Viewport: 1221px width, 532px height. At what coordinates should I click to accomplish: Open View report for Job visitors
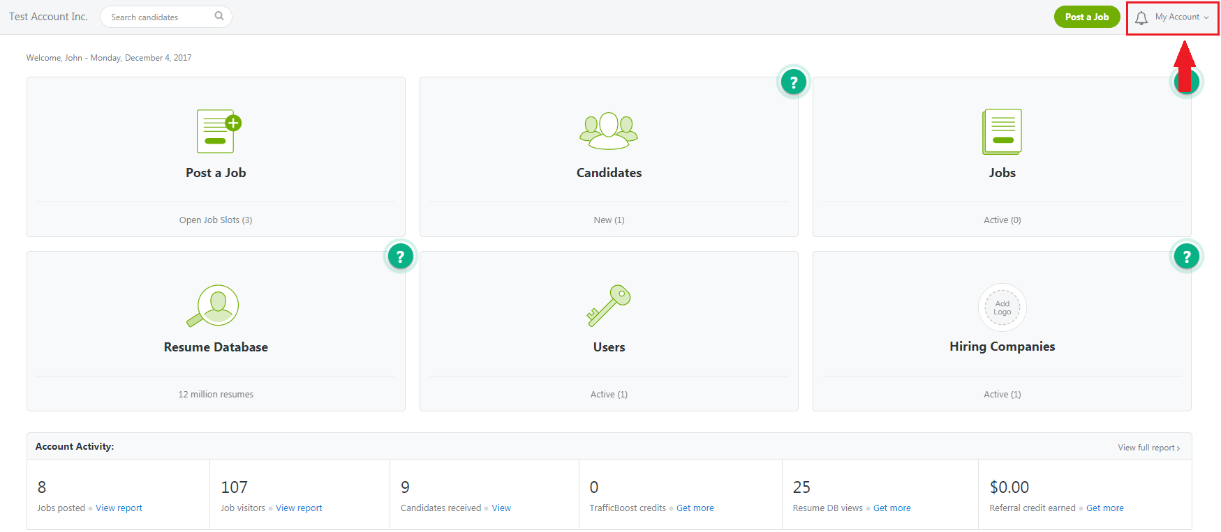[x=299, y=508]
